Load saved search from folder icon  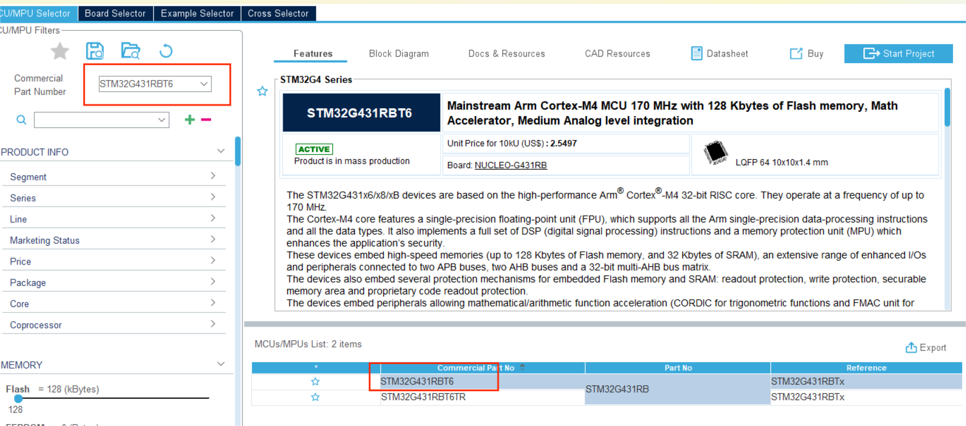point(130,51)
